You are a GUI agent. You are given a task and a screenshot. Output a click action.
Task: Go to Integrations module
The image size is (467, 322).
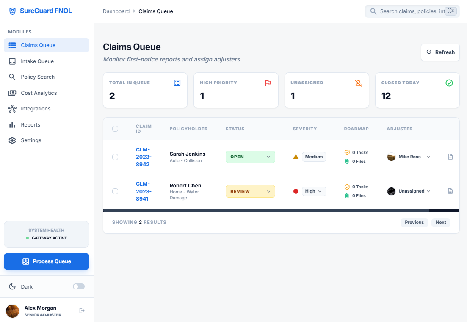coord(36,109)
